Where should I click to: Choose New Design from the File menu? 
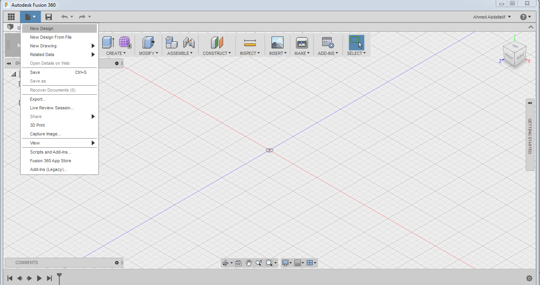[59, 28]
